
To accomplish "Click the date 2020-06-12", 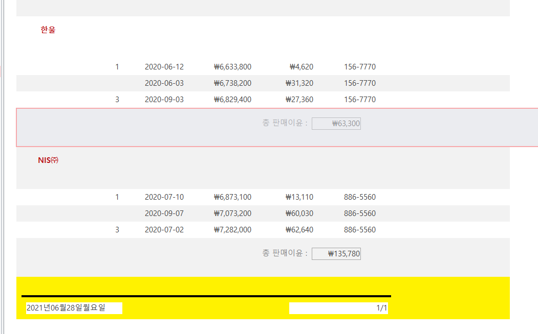I will tap(164, 67).
